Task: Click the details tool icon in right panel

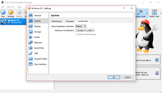Action: point(157,60)
